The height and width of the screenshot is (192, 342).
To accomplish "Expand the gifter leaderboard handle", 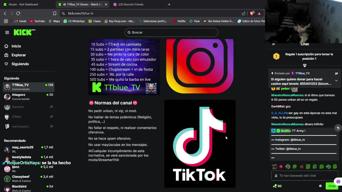I will [305, 65].
